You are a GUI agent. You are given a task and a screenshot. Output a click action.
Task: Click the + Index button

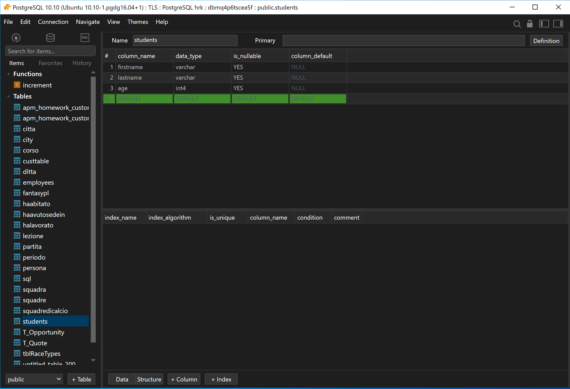point(221,379)
